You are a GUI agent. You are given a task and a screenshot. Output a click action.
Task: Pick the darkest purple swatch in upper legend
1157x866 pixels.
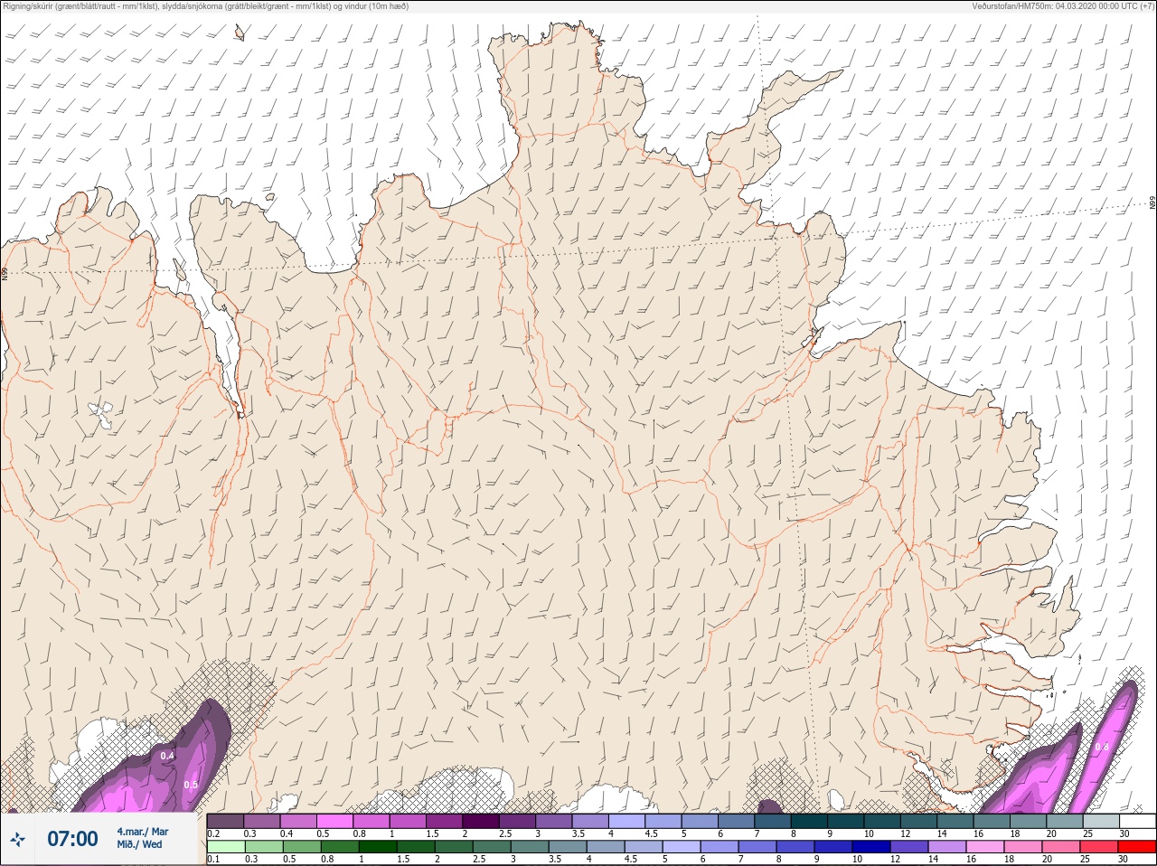pyautogui.click(x=481, y=821)
